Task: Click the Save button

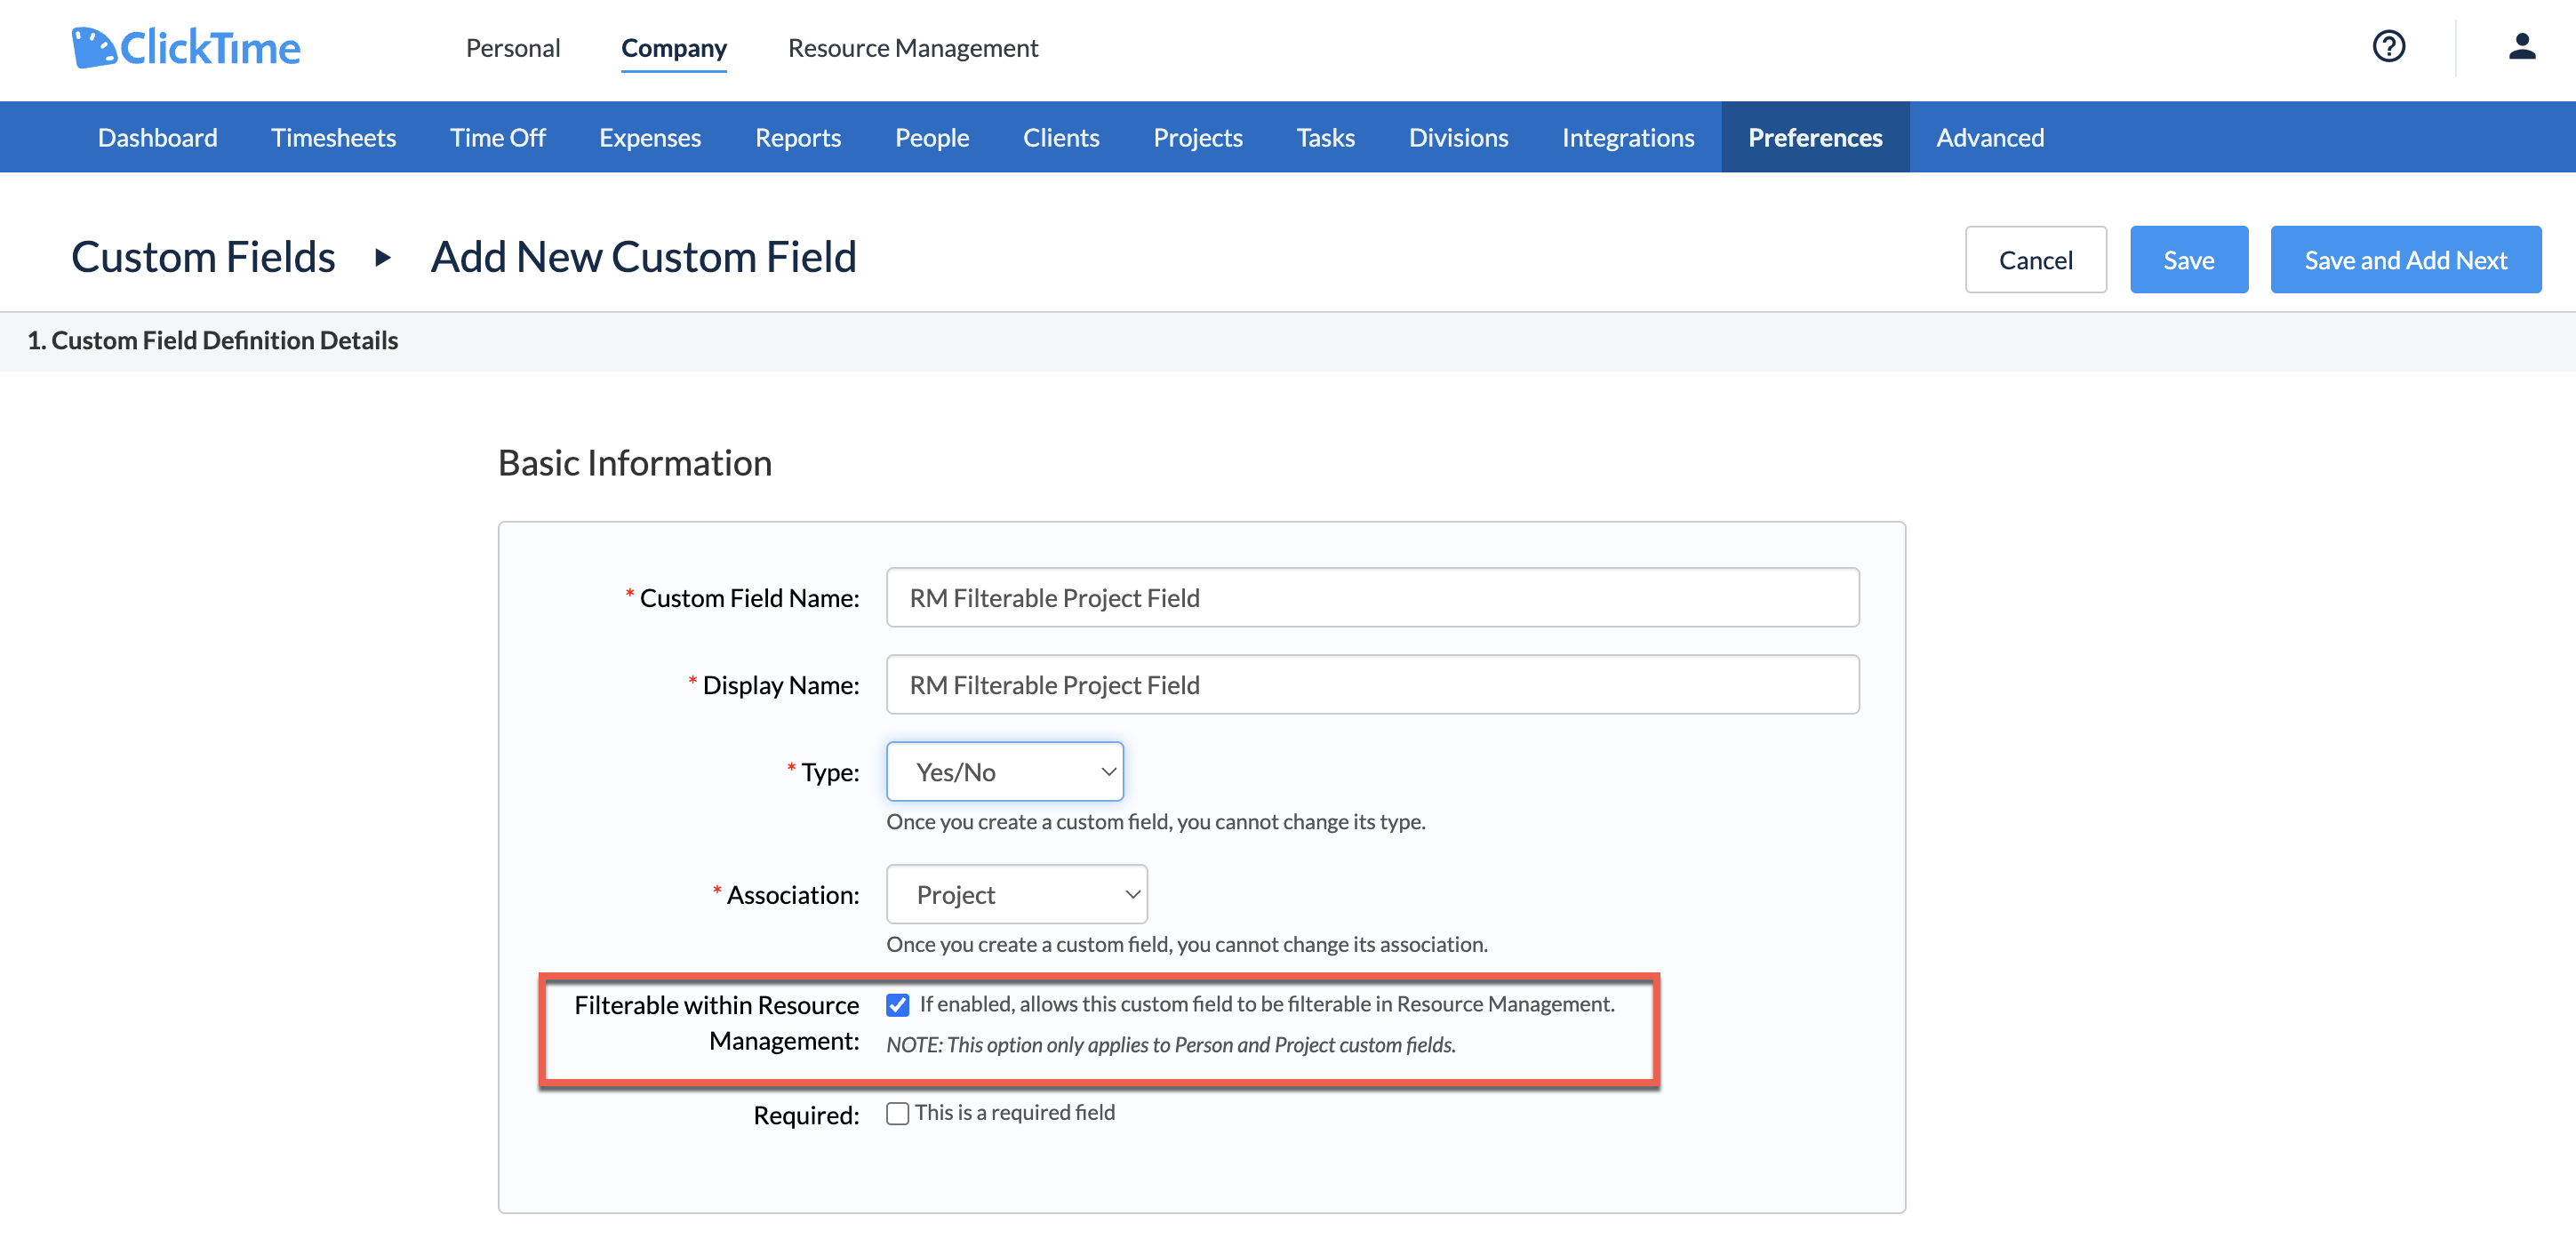Action: click(x=2188, y=260)
